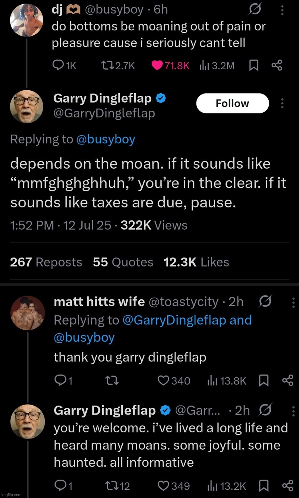Screen dimensions: 299x498
Task: Open more options next to Follow button
Action: pos(282,103)
